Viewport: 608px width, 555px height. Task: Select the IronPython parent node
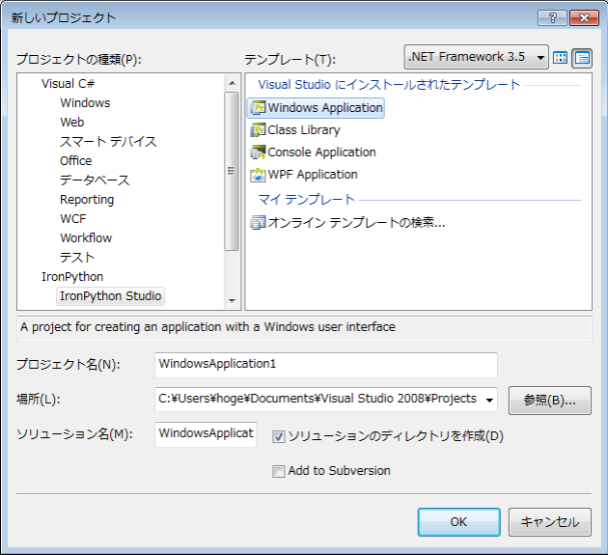pyautogui.click(x=72, y=277)
